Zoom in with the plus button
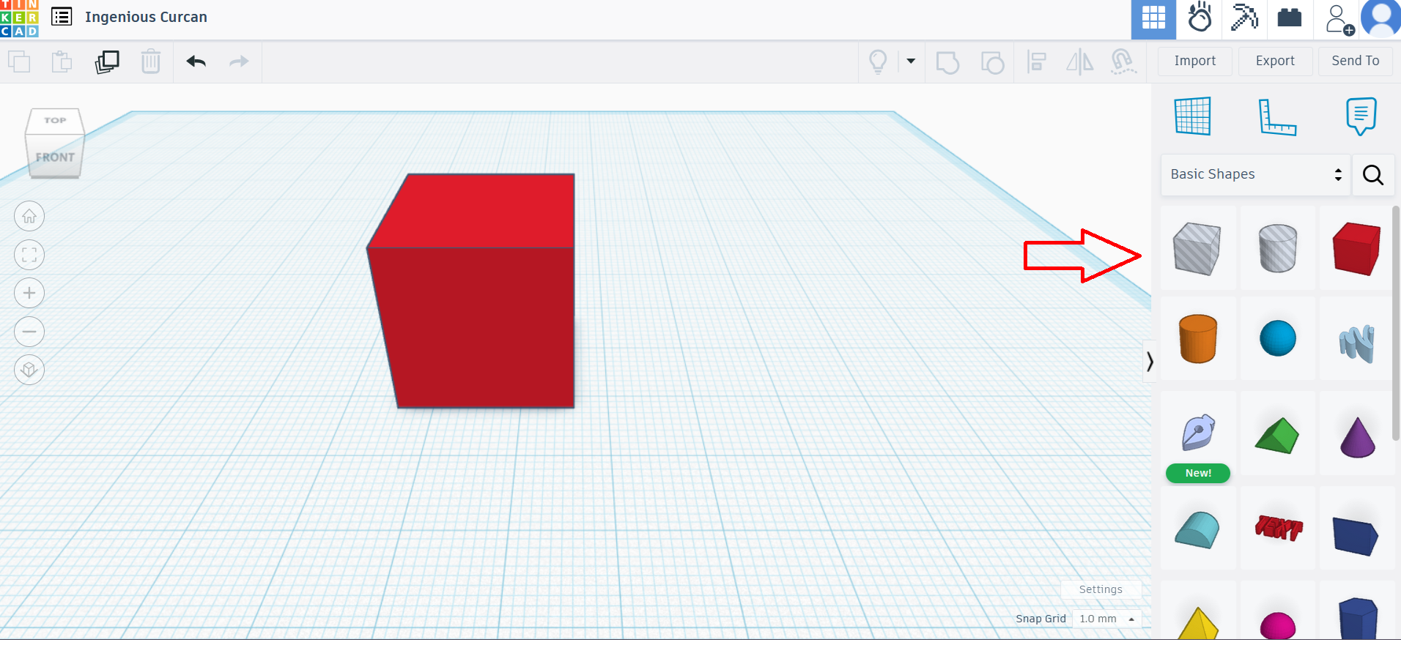The image size is (1401, 645). 29,294
